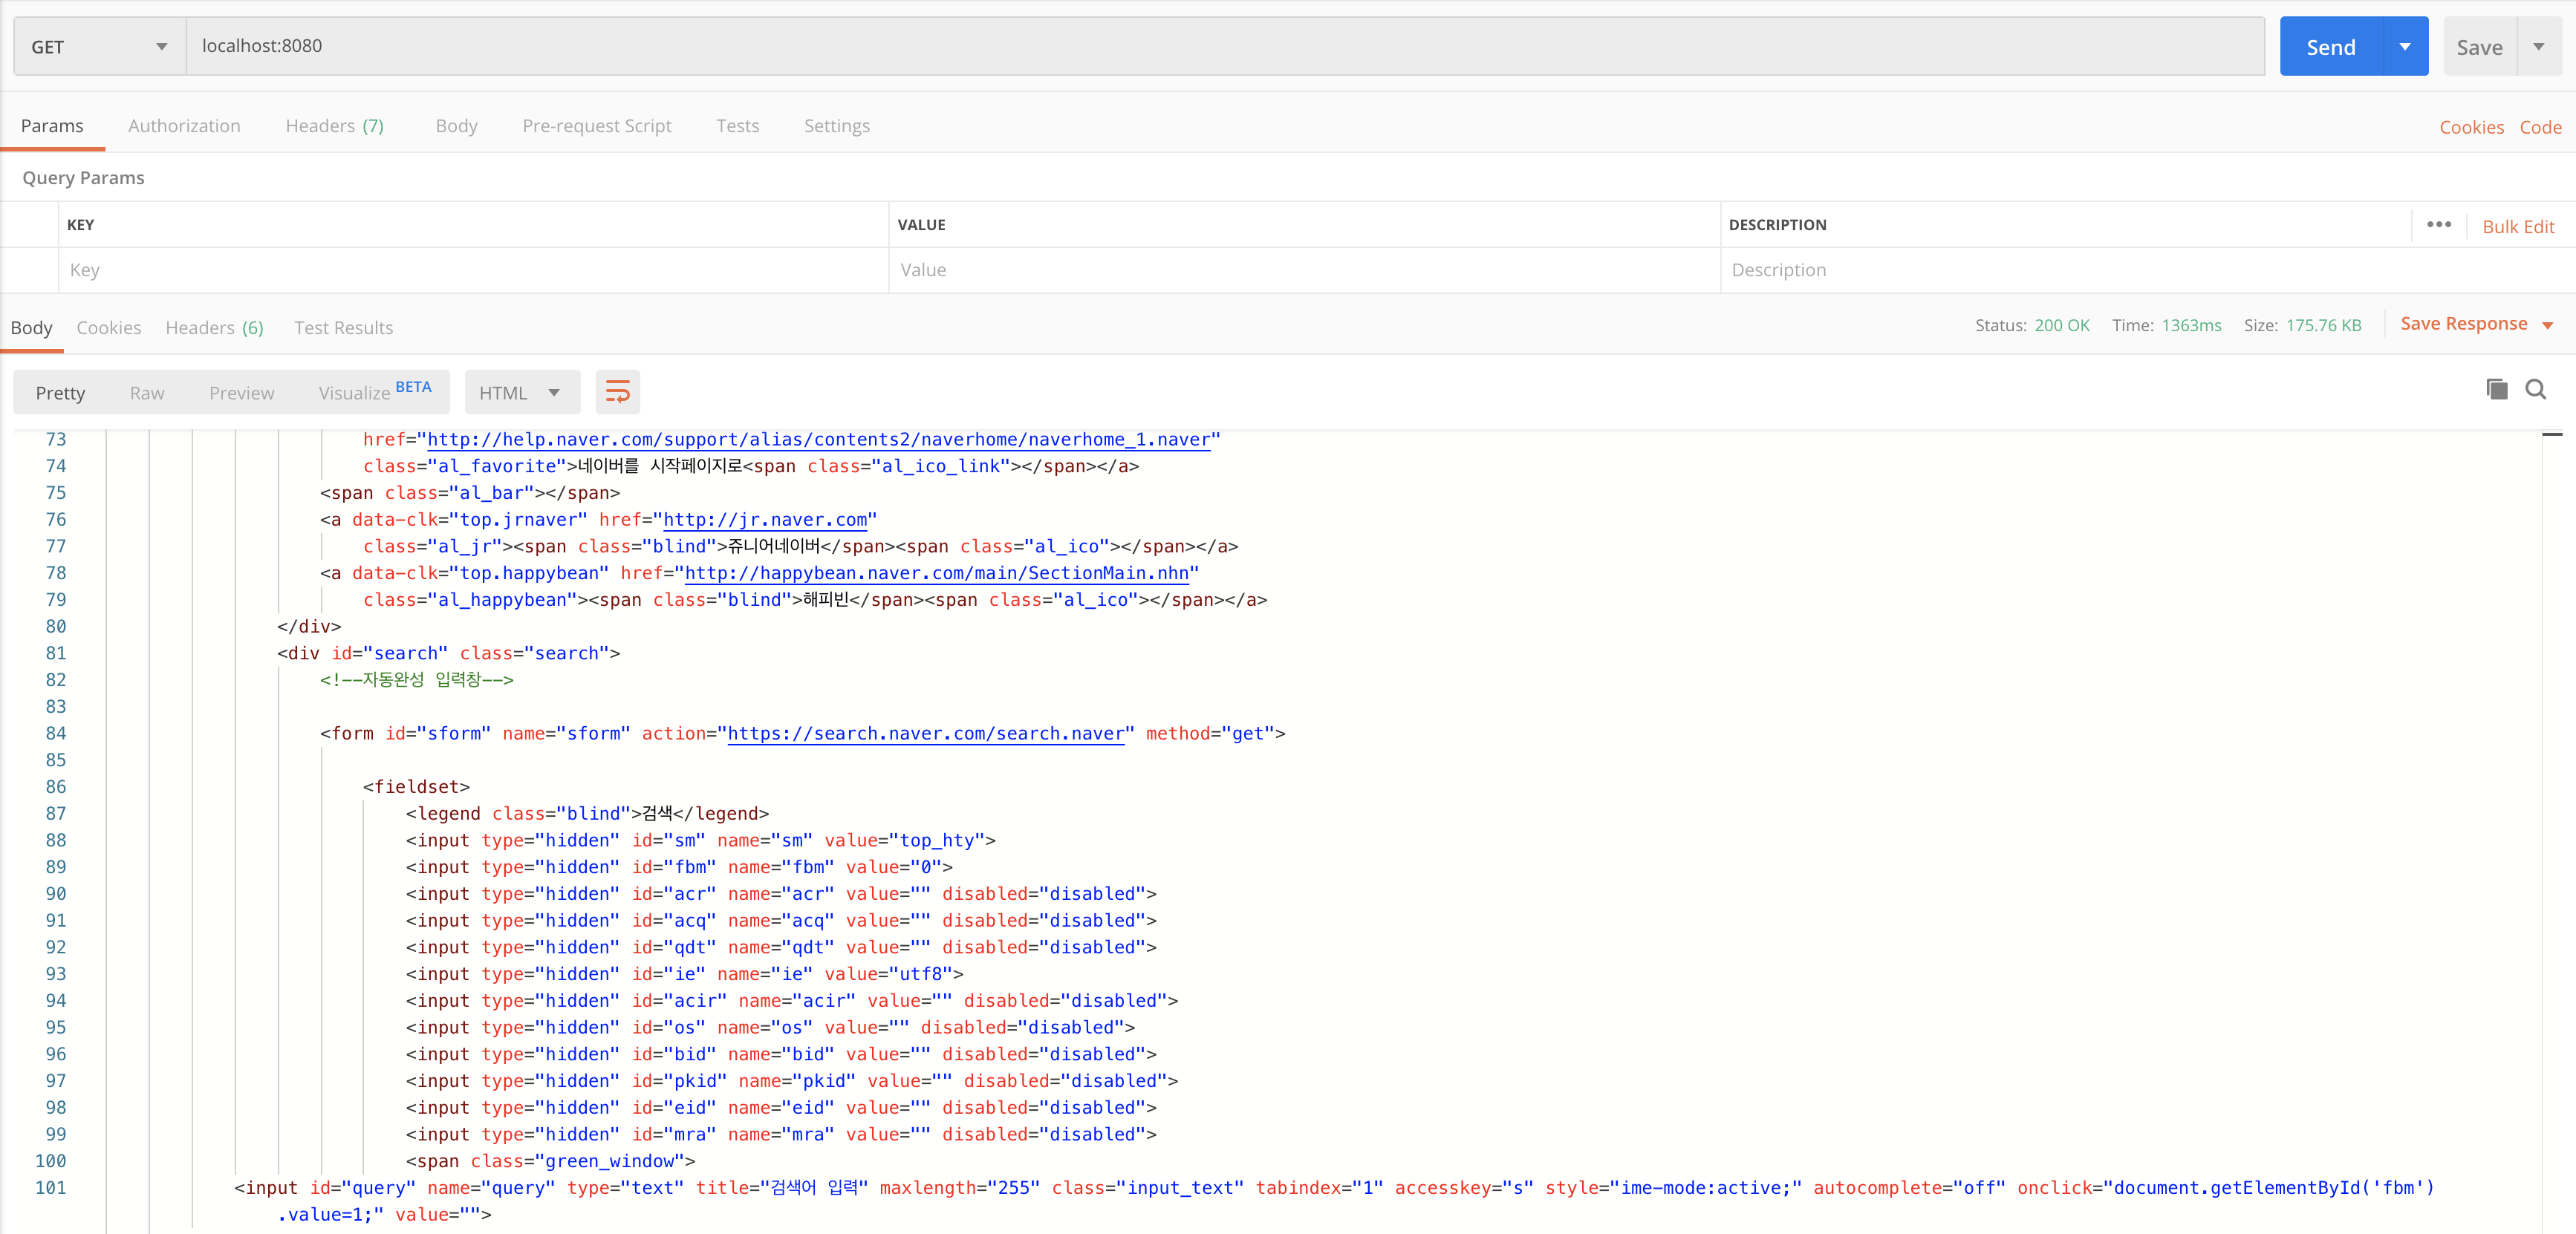The image size is (2576, 1234).
Task: Copy response body with clipboard icon
Action: 2496,390
